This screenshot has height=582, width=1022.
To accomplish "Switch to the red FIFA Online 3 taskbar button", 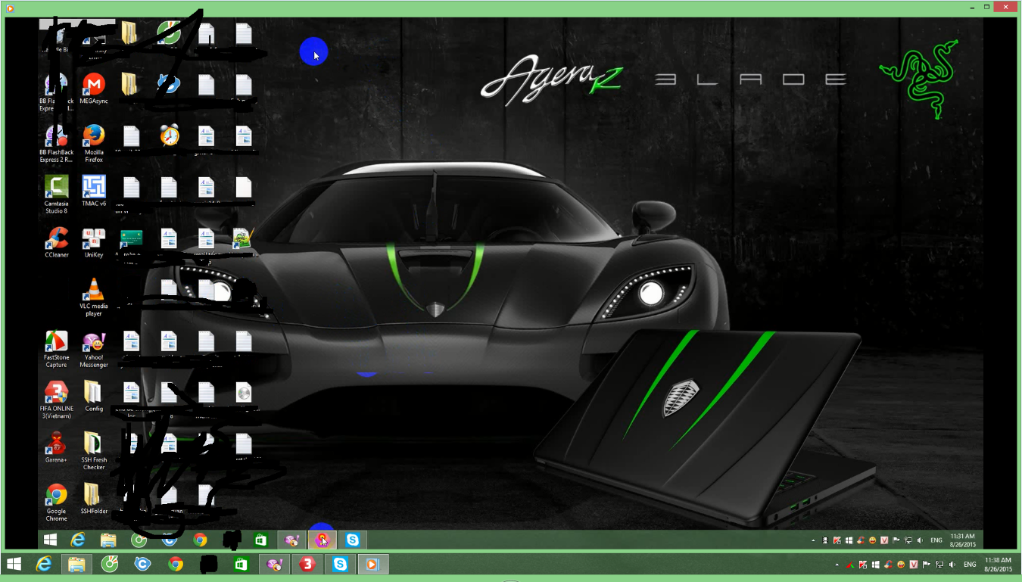I will (307, 565).
